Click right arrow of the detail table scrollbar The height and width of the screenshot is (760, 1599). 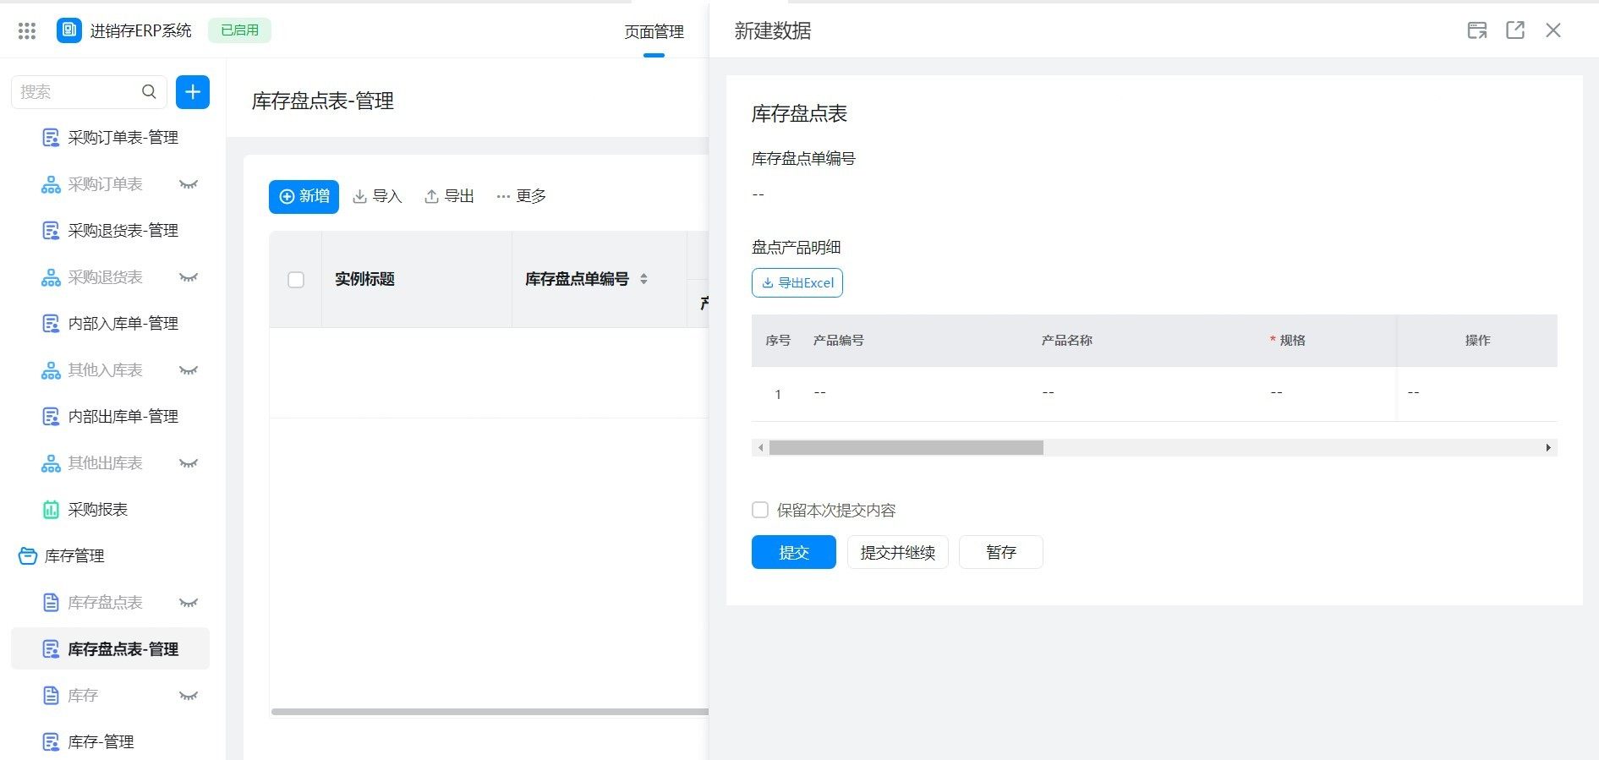(1547, 448)
